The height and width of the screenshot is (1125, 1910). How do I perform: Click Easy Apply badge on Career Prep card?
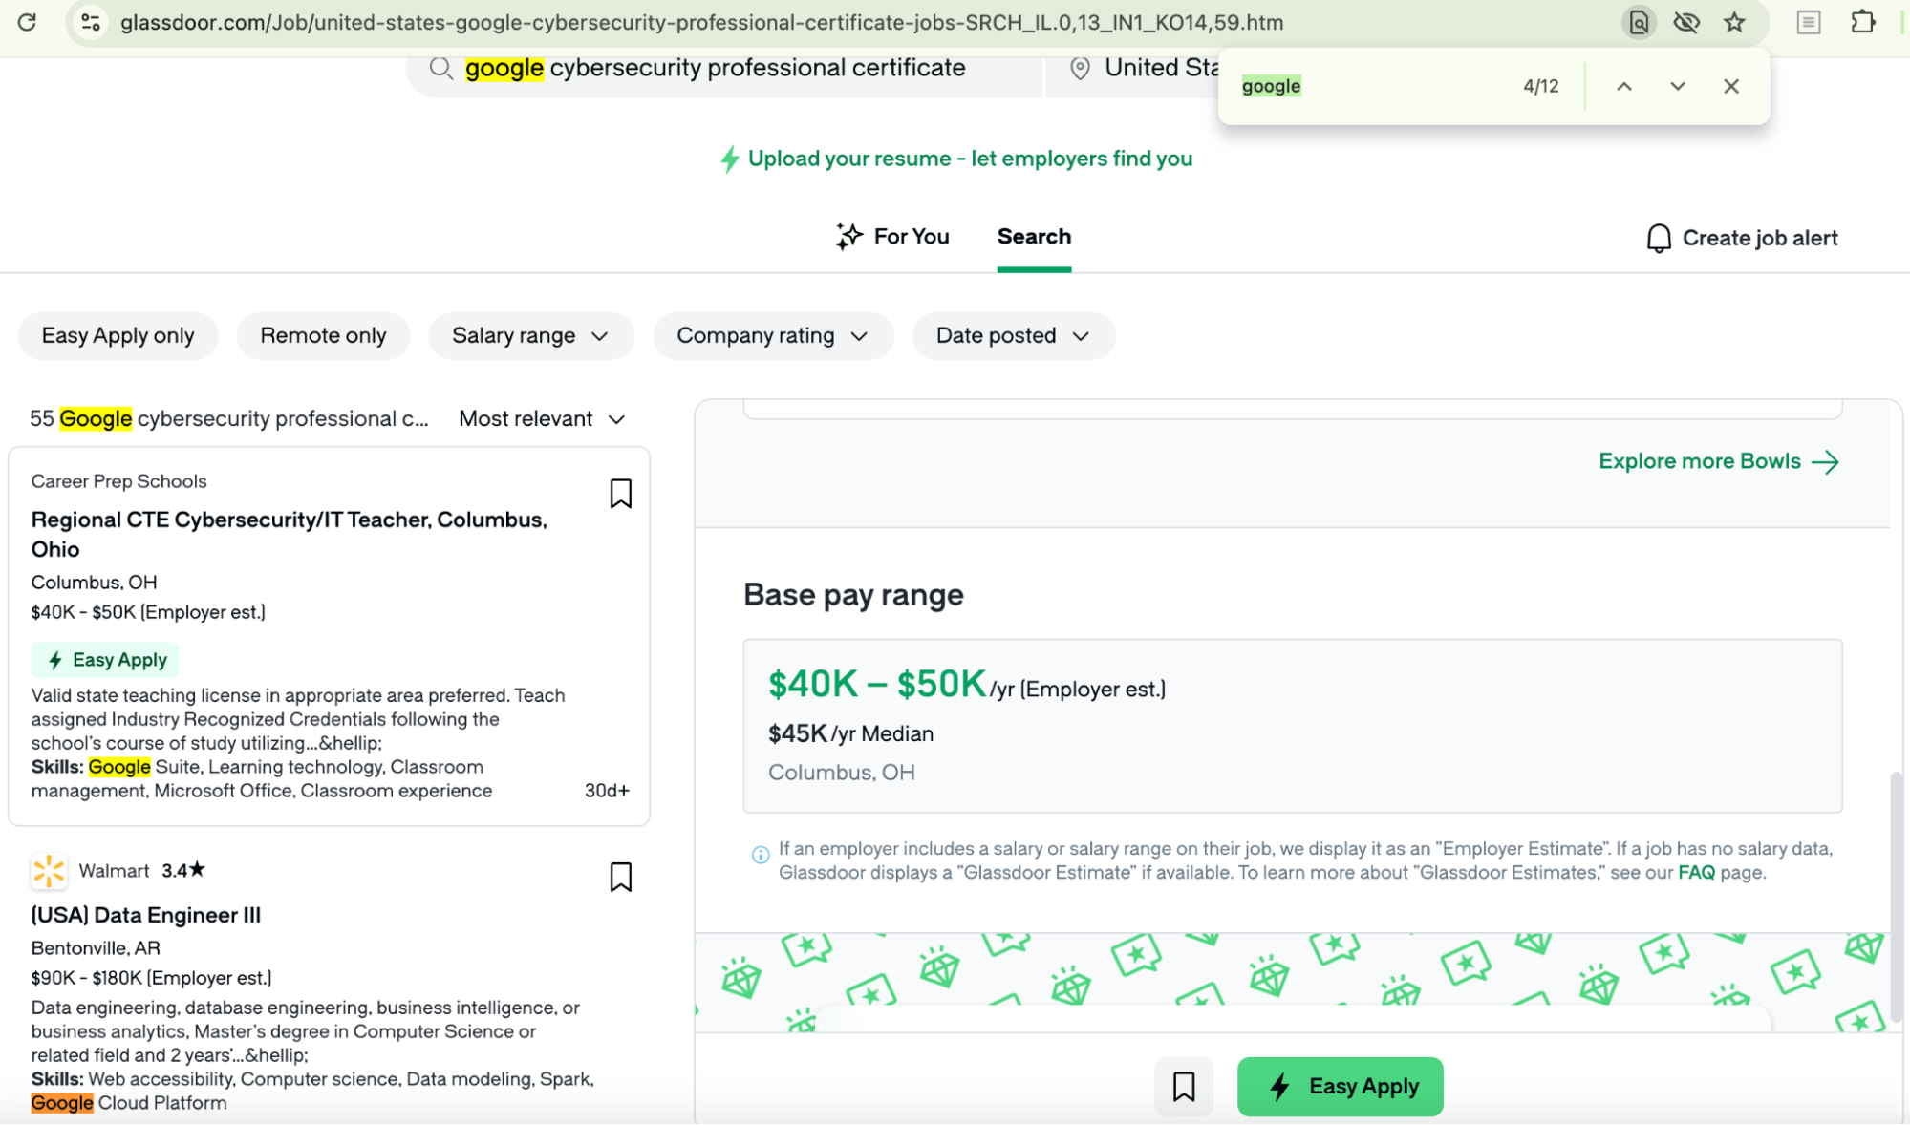(105, 660)
